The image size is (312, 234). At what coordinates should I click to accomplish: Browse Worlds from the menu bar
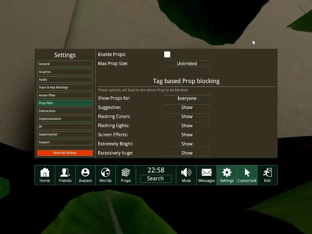coord(105,175)
